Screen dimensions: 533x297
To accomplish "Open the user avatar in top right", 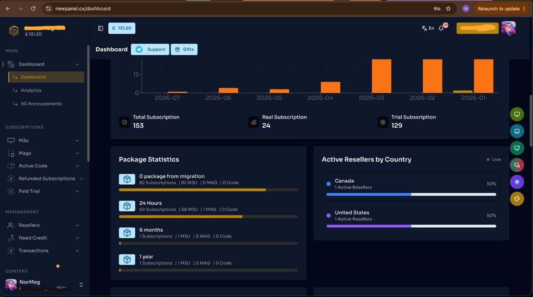I will point(508,28).
